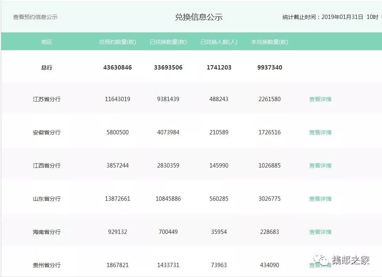Select value 9381439 in 江苏 row
This screenshot has width=382, height=277.
click(x=168, y=99)
